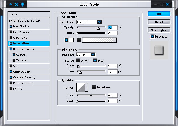Enable the Pattern Overlay checkbox
Screen dimensions: 178x126
click(x=11, y=83)
